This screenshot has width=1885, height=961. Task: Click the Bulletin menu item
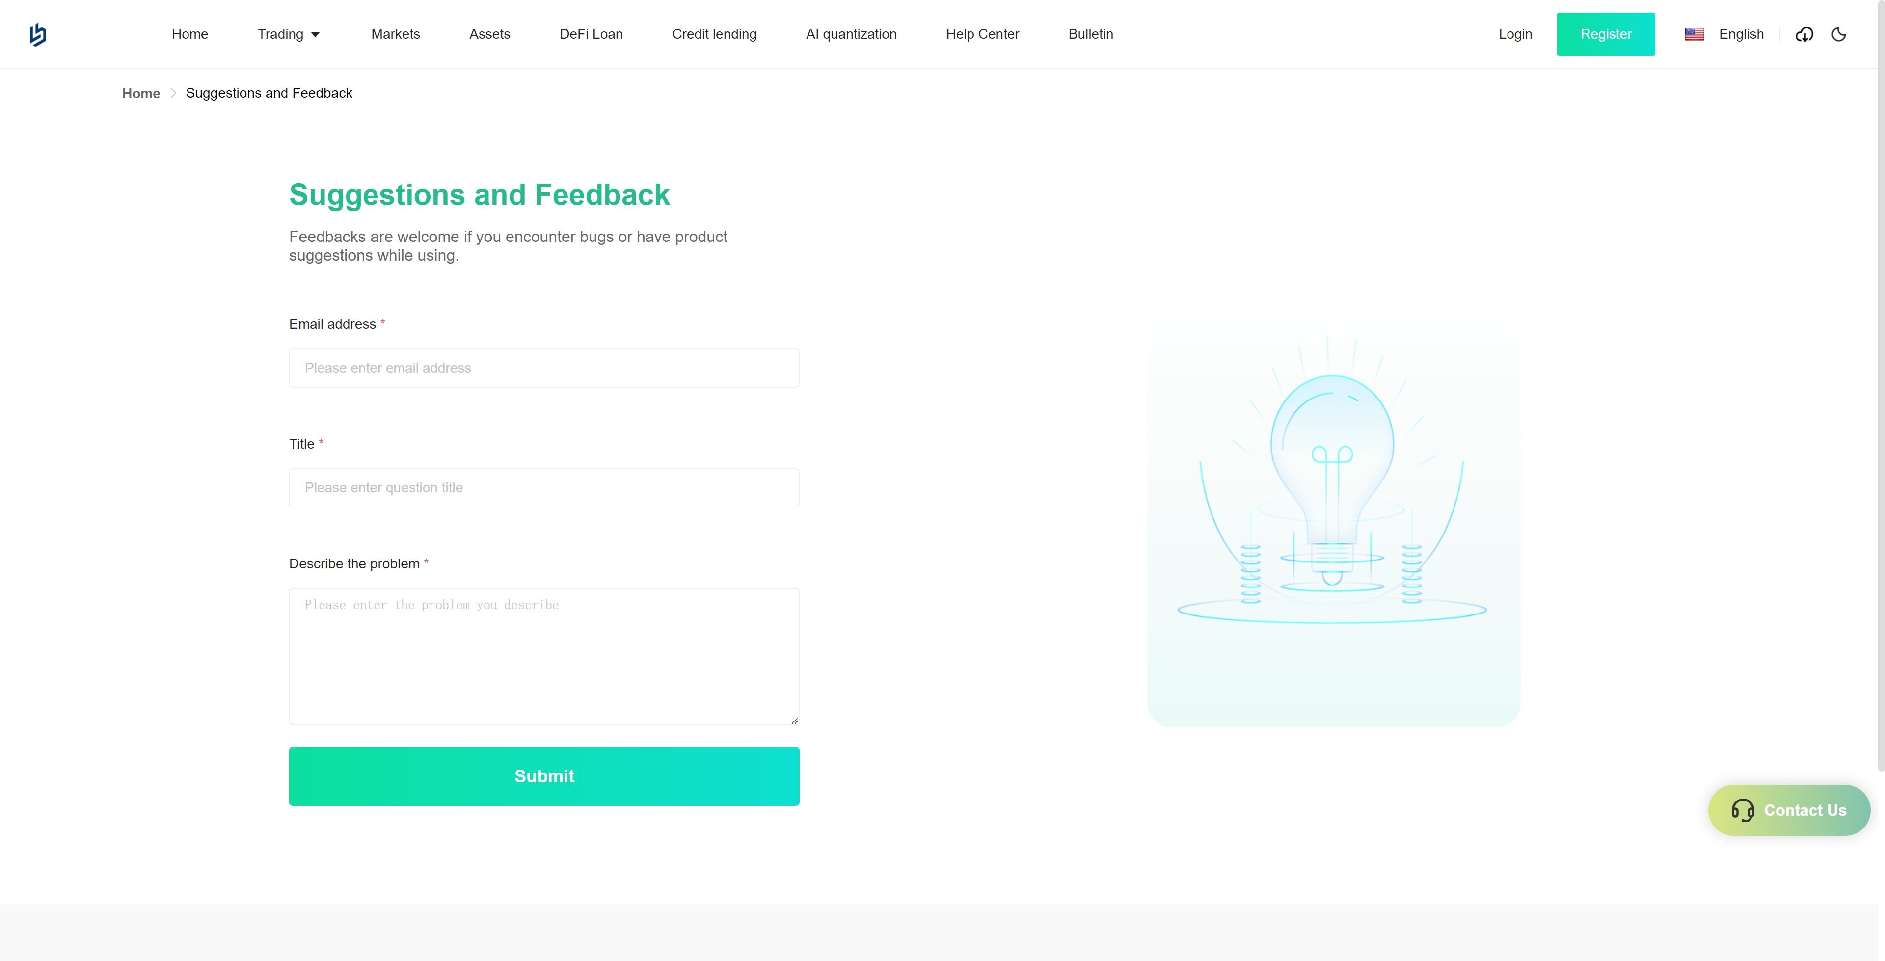click(x=1091, y=33)
